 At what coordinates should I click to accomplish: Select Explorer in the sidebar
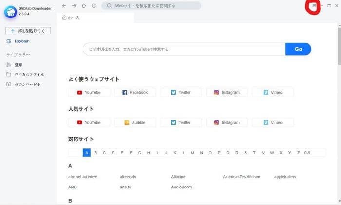tap(21, 41)
